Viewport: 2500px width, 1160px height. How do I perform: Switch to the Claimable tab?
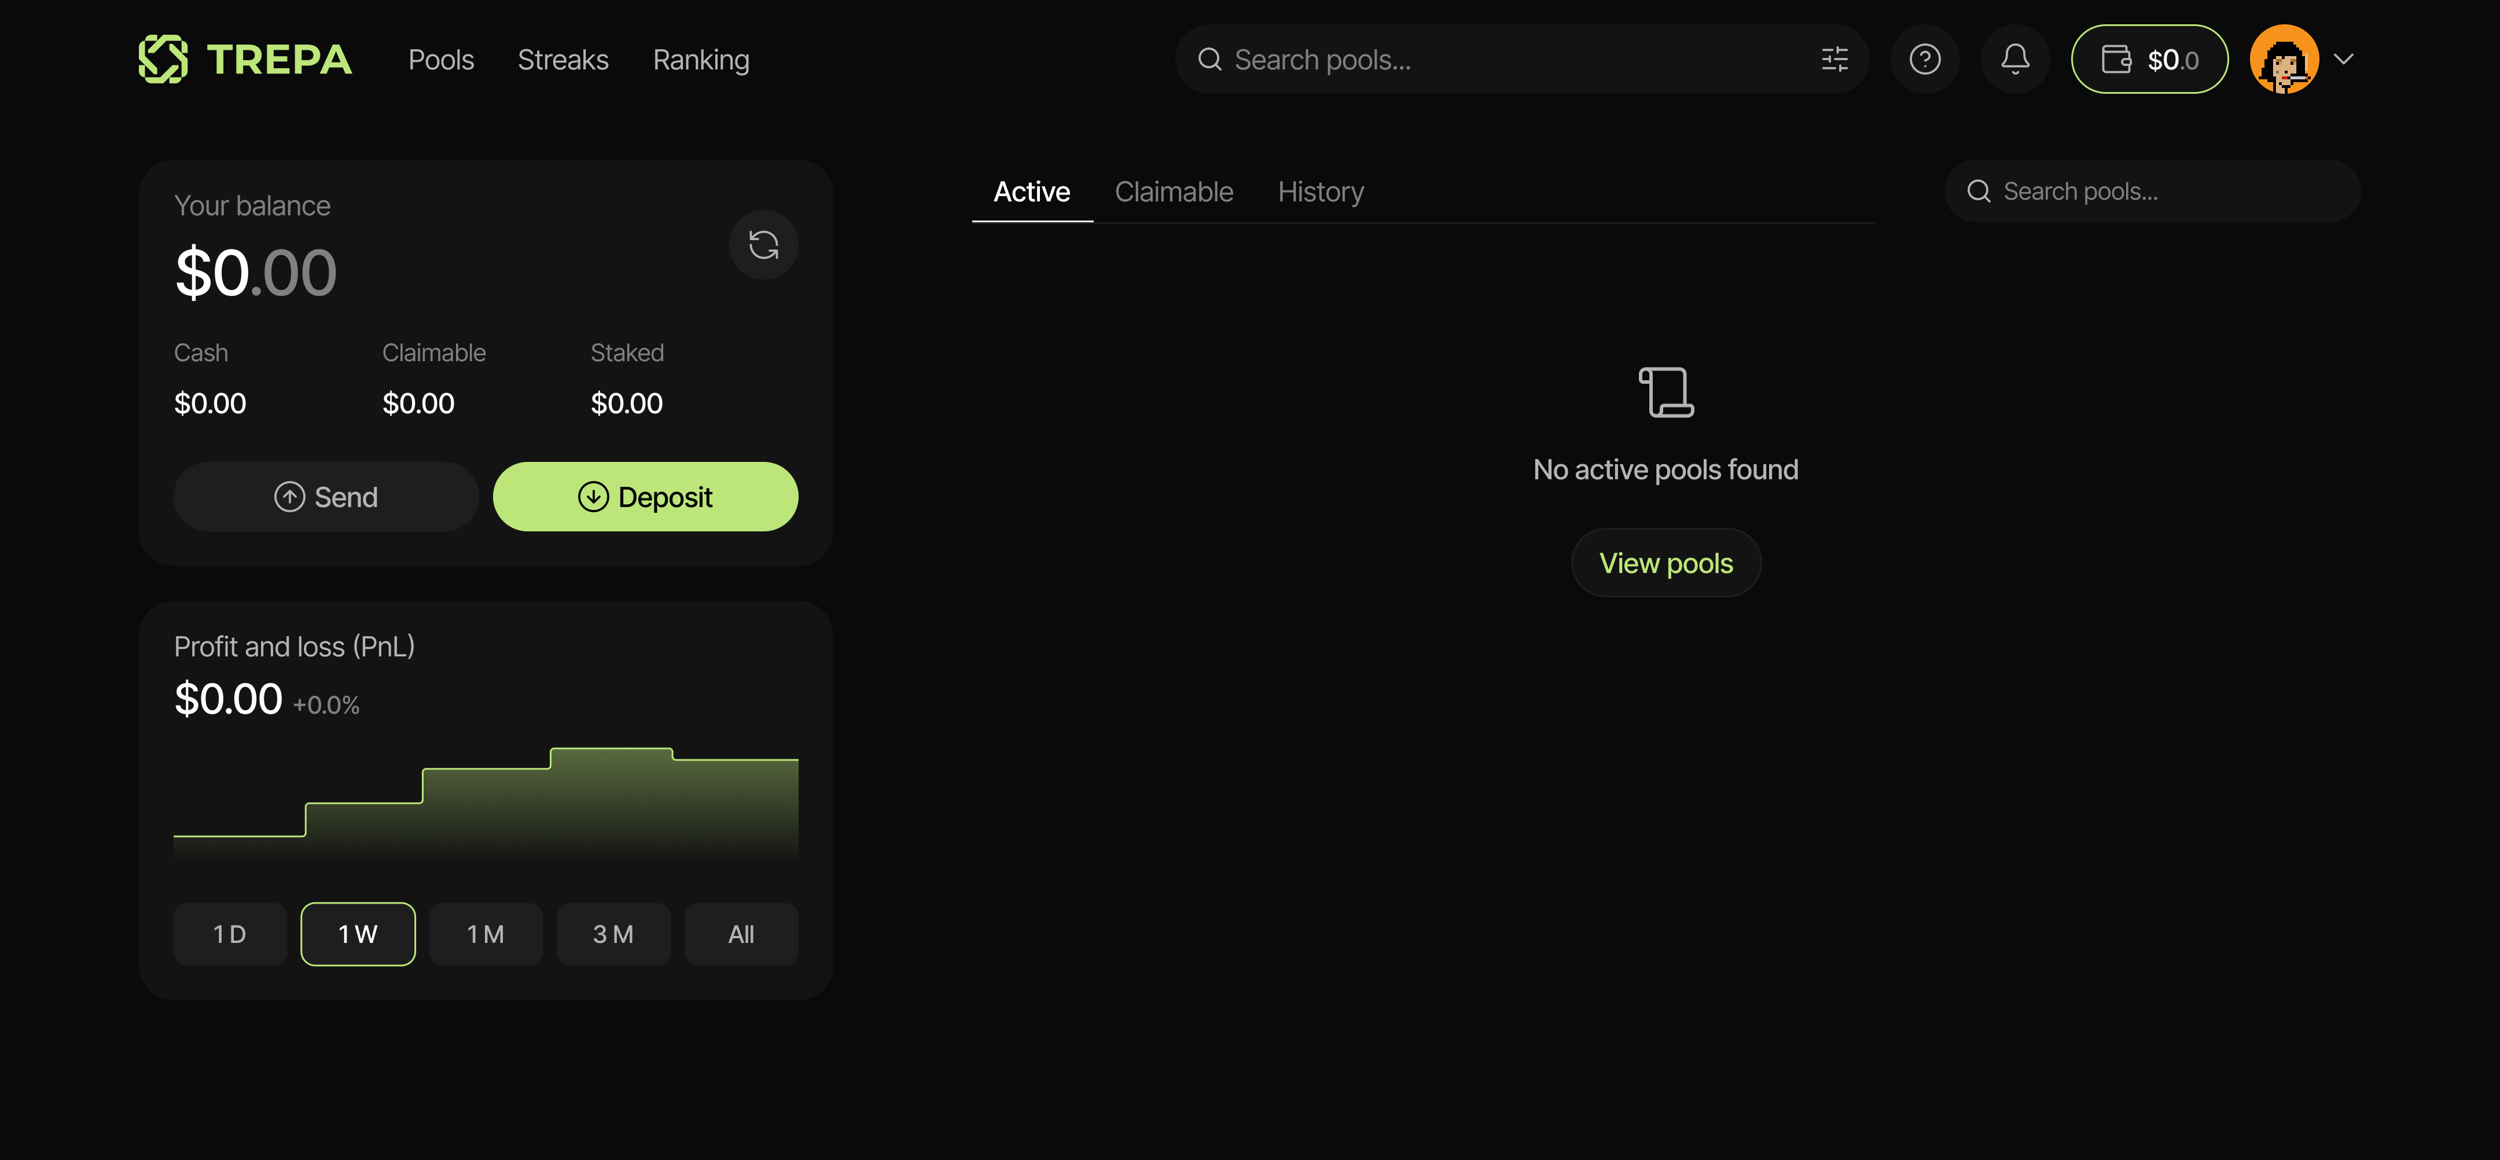pos(1174,192)
